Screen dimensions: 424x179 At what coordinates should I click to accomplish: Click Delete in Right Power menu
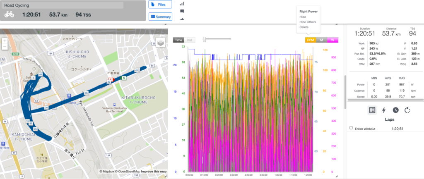[304, 27]
